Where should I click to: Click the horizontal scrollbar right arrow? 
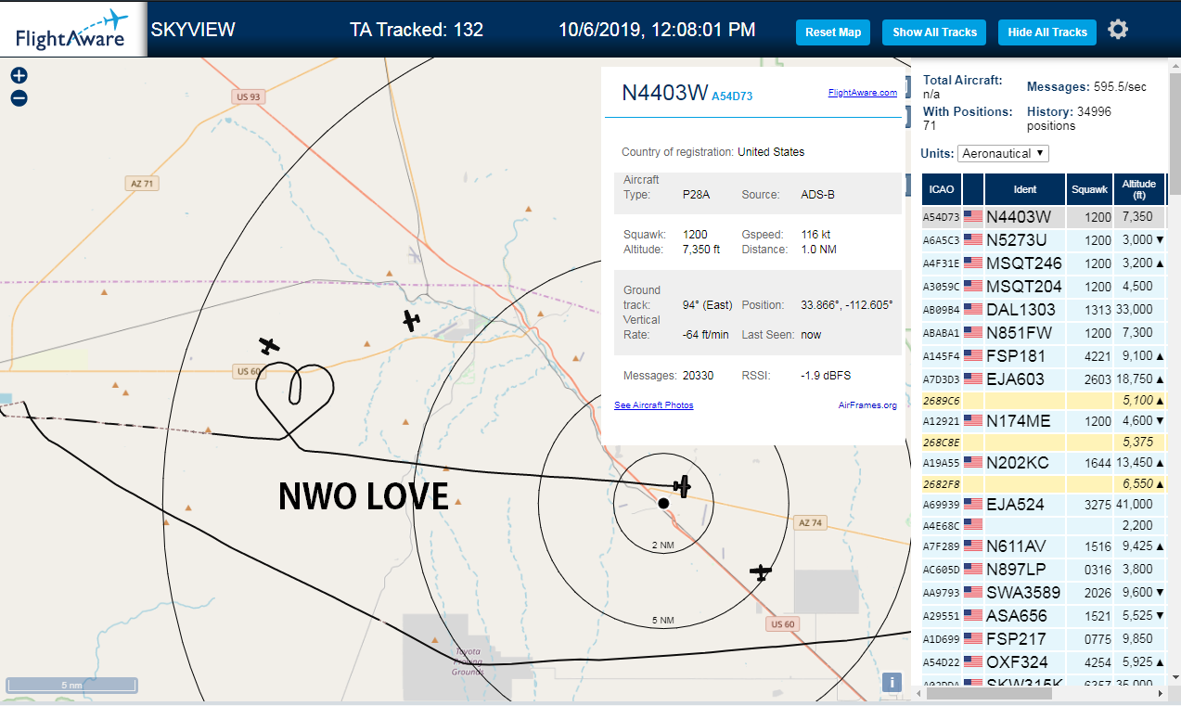[x=1159, y=693]
